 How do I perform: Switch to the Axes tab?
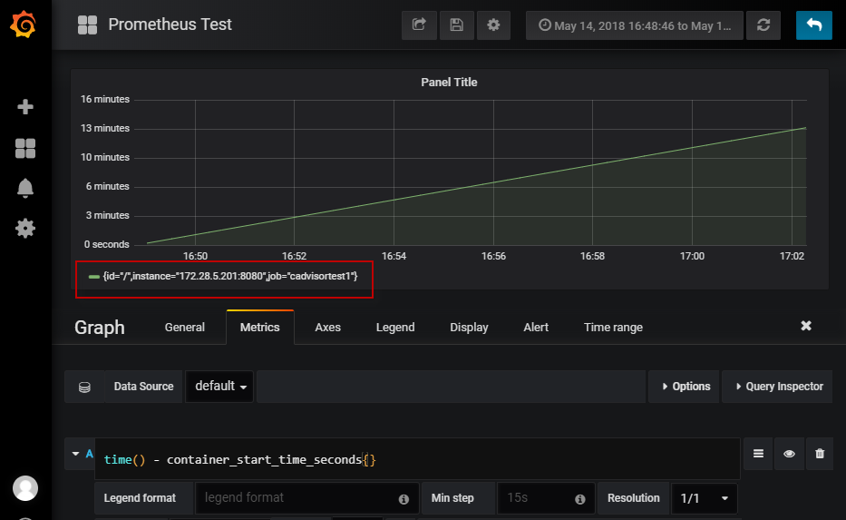[327, 328]
